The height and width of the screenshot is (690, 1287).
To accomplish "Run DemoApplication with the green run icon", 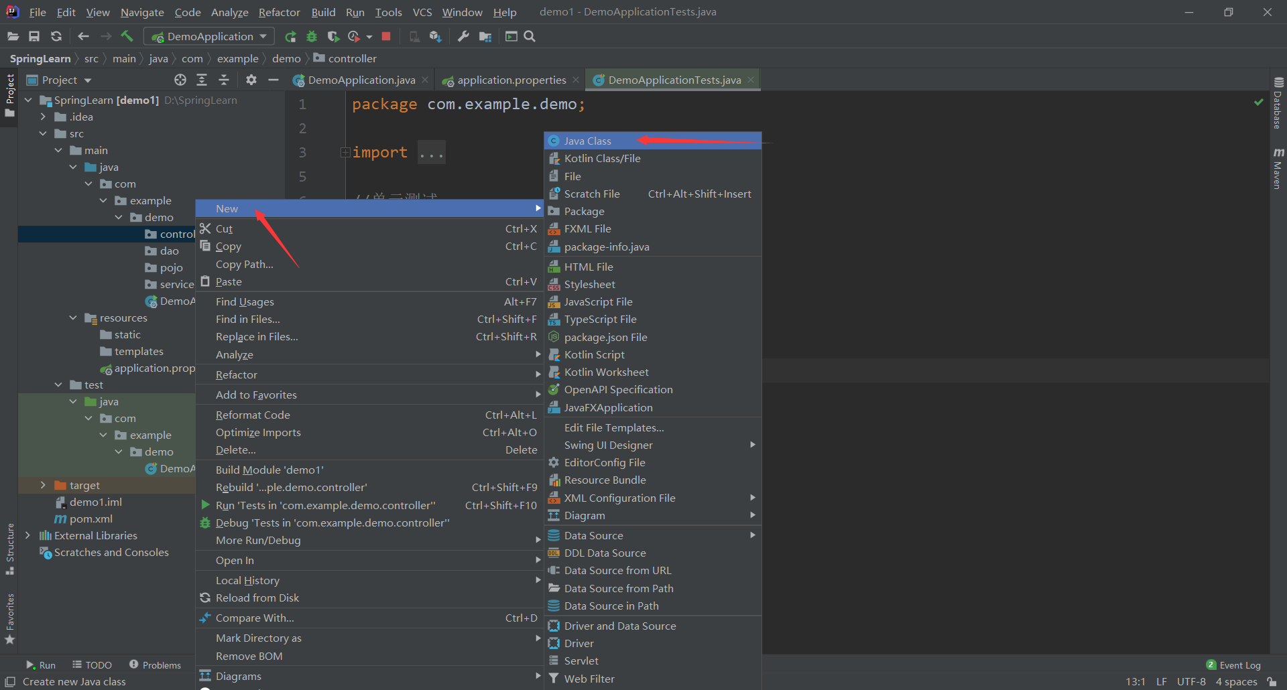I will coord(290,37).
